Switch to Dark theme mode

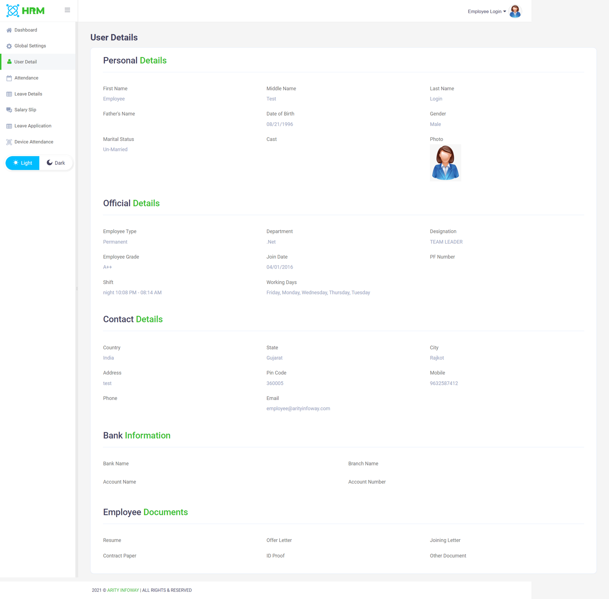point(56,163)
